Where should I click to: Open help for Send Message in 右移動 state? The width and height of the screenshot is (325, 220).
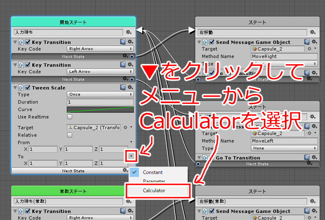click(x=307, y=42)
